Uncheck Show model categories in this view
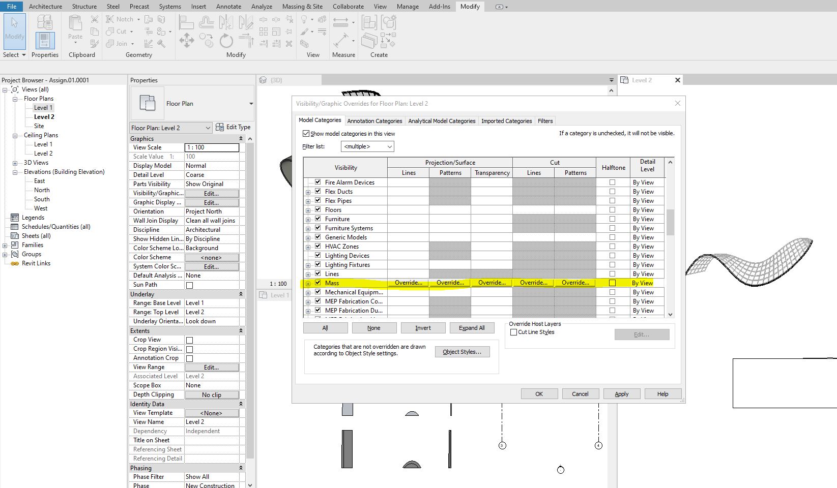Viewport: 837px width, 488px height. click(x=306, y=133)
